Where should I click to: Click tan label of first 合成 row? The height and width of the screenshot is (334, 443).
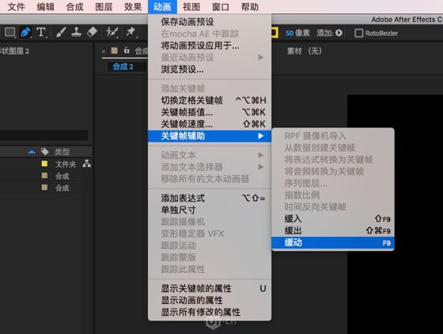tap(44, 176)
